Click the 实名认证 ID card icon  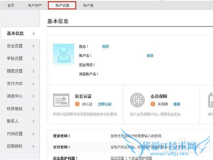pos(61,100)
